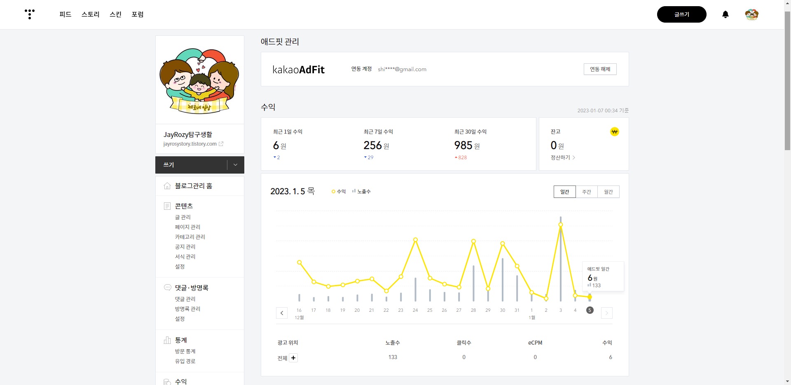
Task: Click the 통계 bar chart icon
Action: (x=167, y=340)
